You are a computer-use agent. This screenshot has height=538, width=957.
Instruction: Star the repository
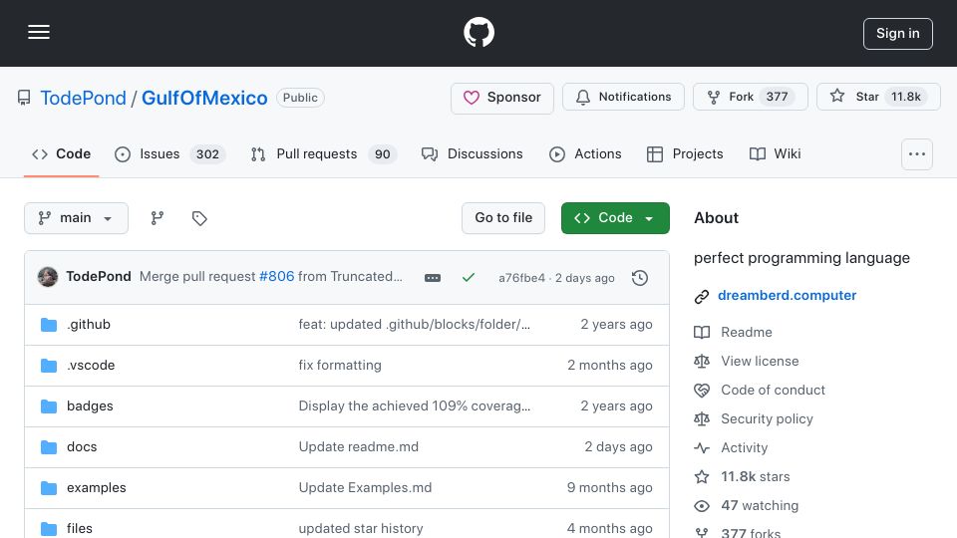878,97
